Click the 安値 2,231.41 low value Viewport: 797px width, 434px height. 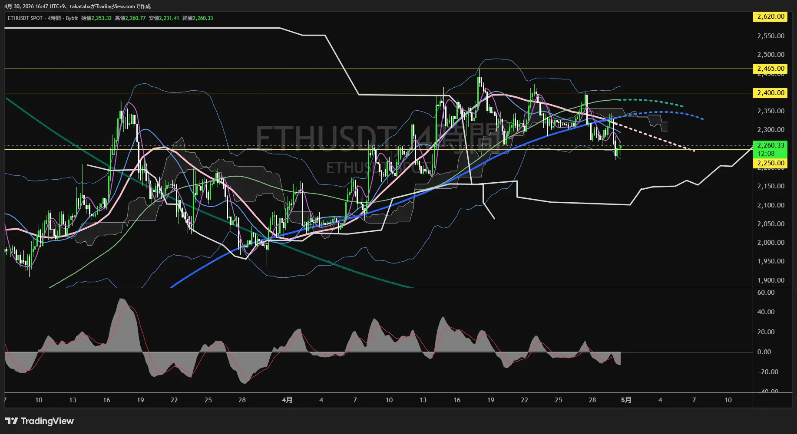click(x=164, y=18)
